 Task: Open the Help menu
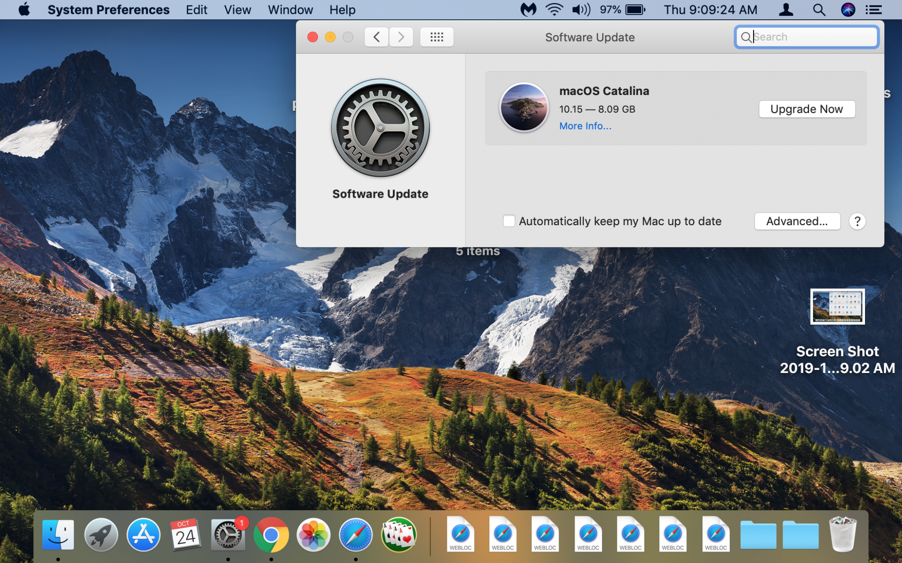tap(342, 9)
